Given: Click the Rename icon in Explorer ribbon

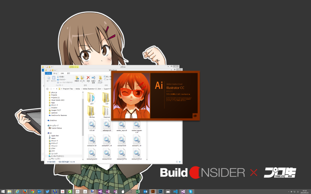Looking at the screenshot, I should (x=93, y=78).
